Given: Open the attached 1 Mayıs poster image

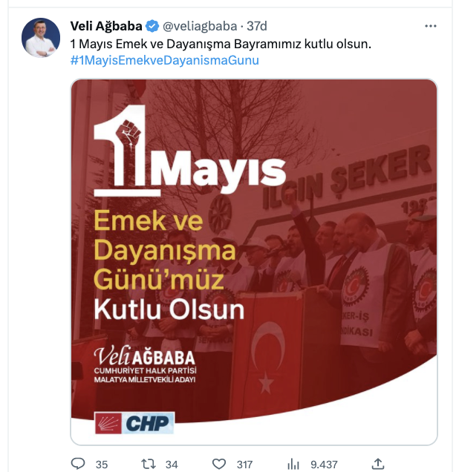Looking at the screenshot, I should (x=254, y=261).
